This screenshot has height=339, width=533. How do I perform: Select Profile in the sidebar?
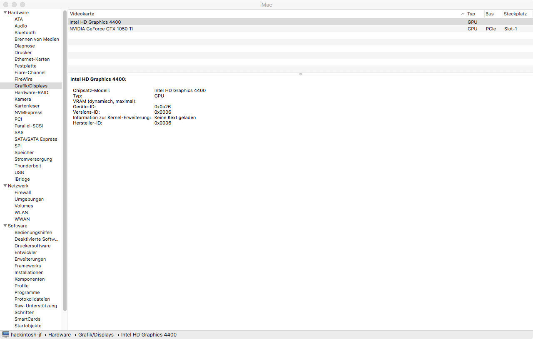point(22,286)
